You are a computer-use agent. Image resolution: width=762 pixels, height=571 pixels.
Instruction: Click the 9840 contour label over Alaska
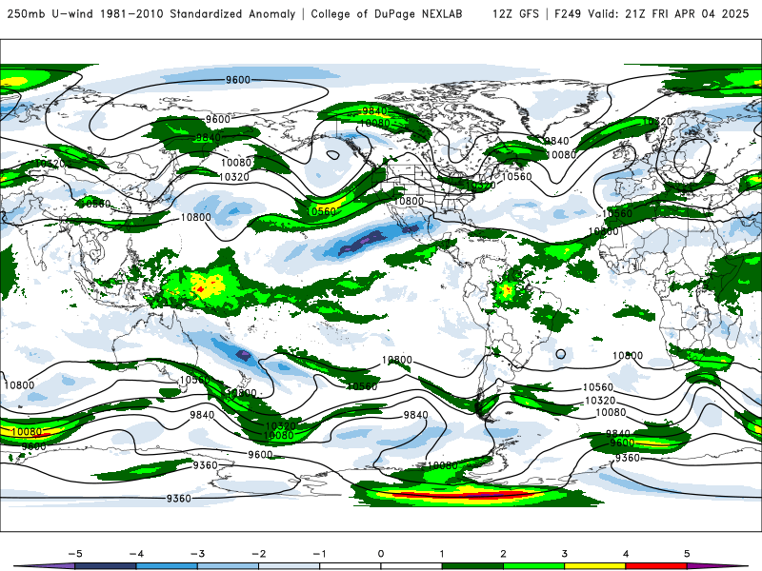point(374,111)
